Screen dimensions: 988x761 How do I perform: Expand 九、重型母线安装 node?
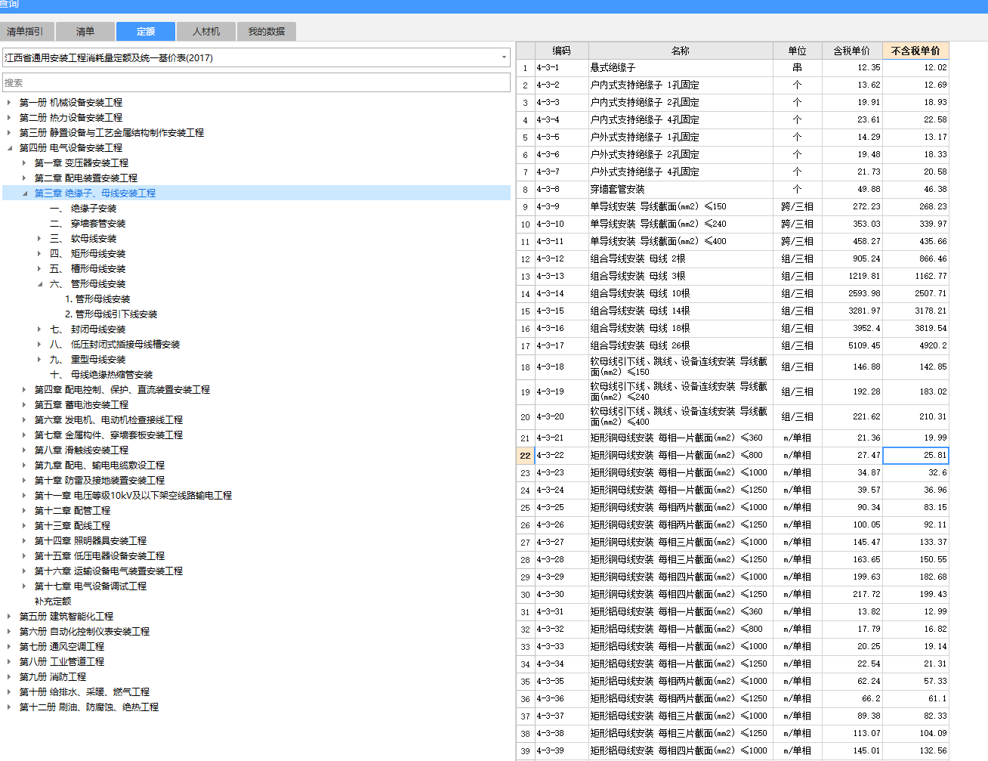click(x=39, y=359)
